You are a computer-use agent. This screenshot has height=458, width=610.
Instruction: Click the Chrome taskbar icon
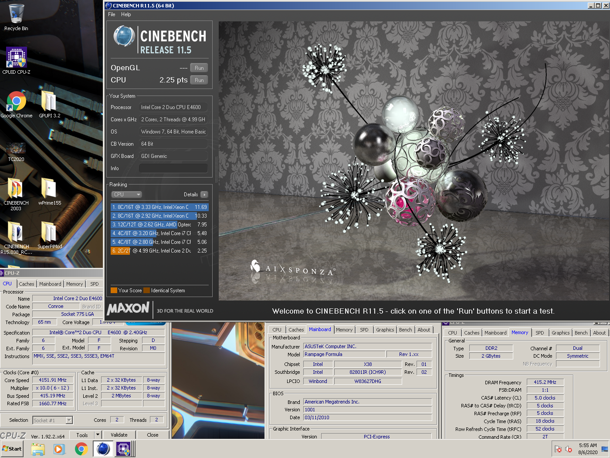click(x=81, y=449)
